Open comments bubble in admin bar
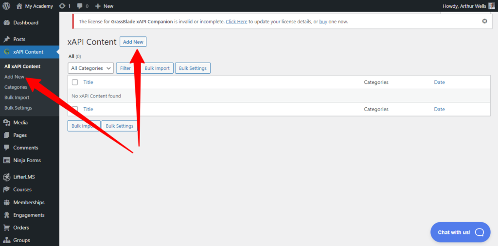This screenshot has height=246, width=498. pyautogui.click(x=80, y=6)
